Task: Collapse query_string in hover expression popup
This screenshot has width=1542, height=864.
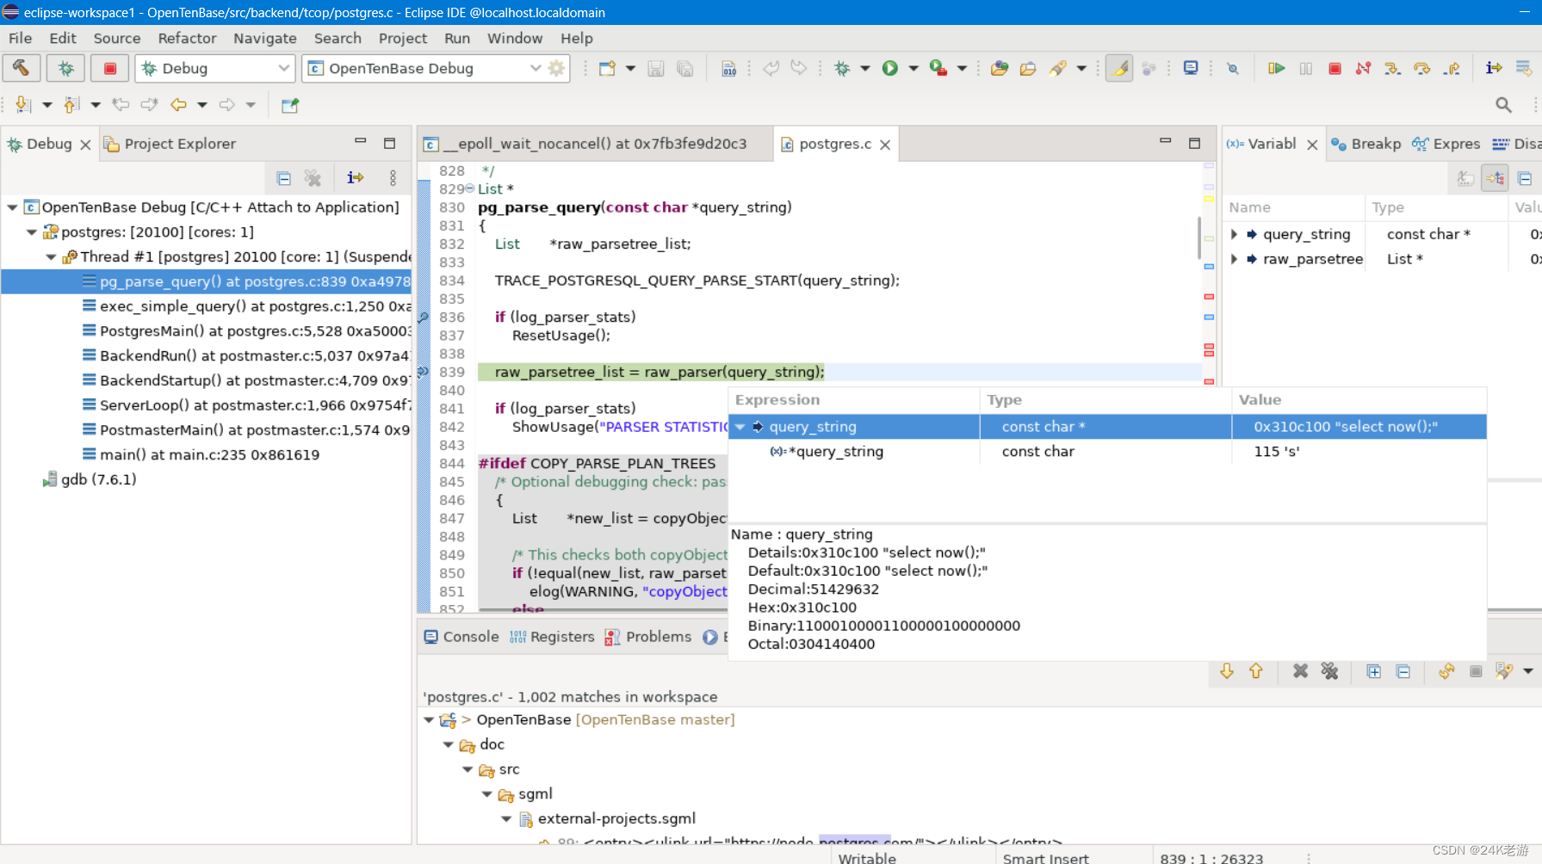Action: (740, 427)
